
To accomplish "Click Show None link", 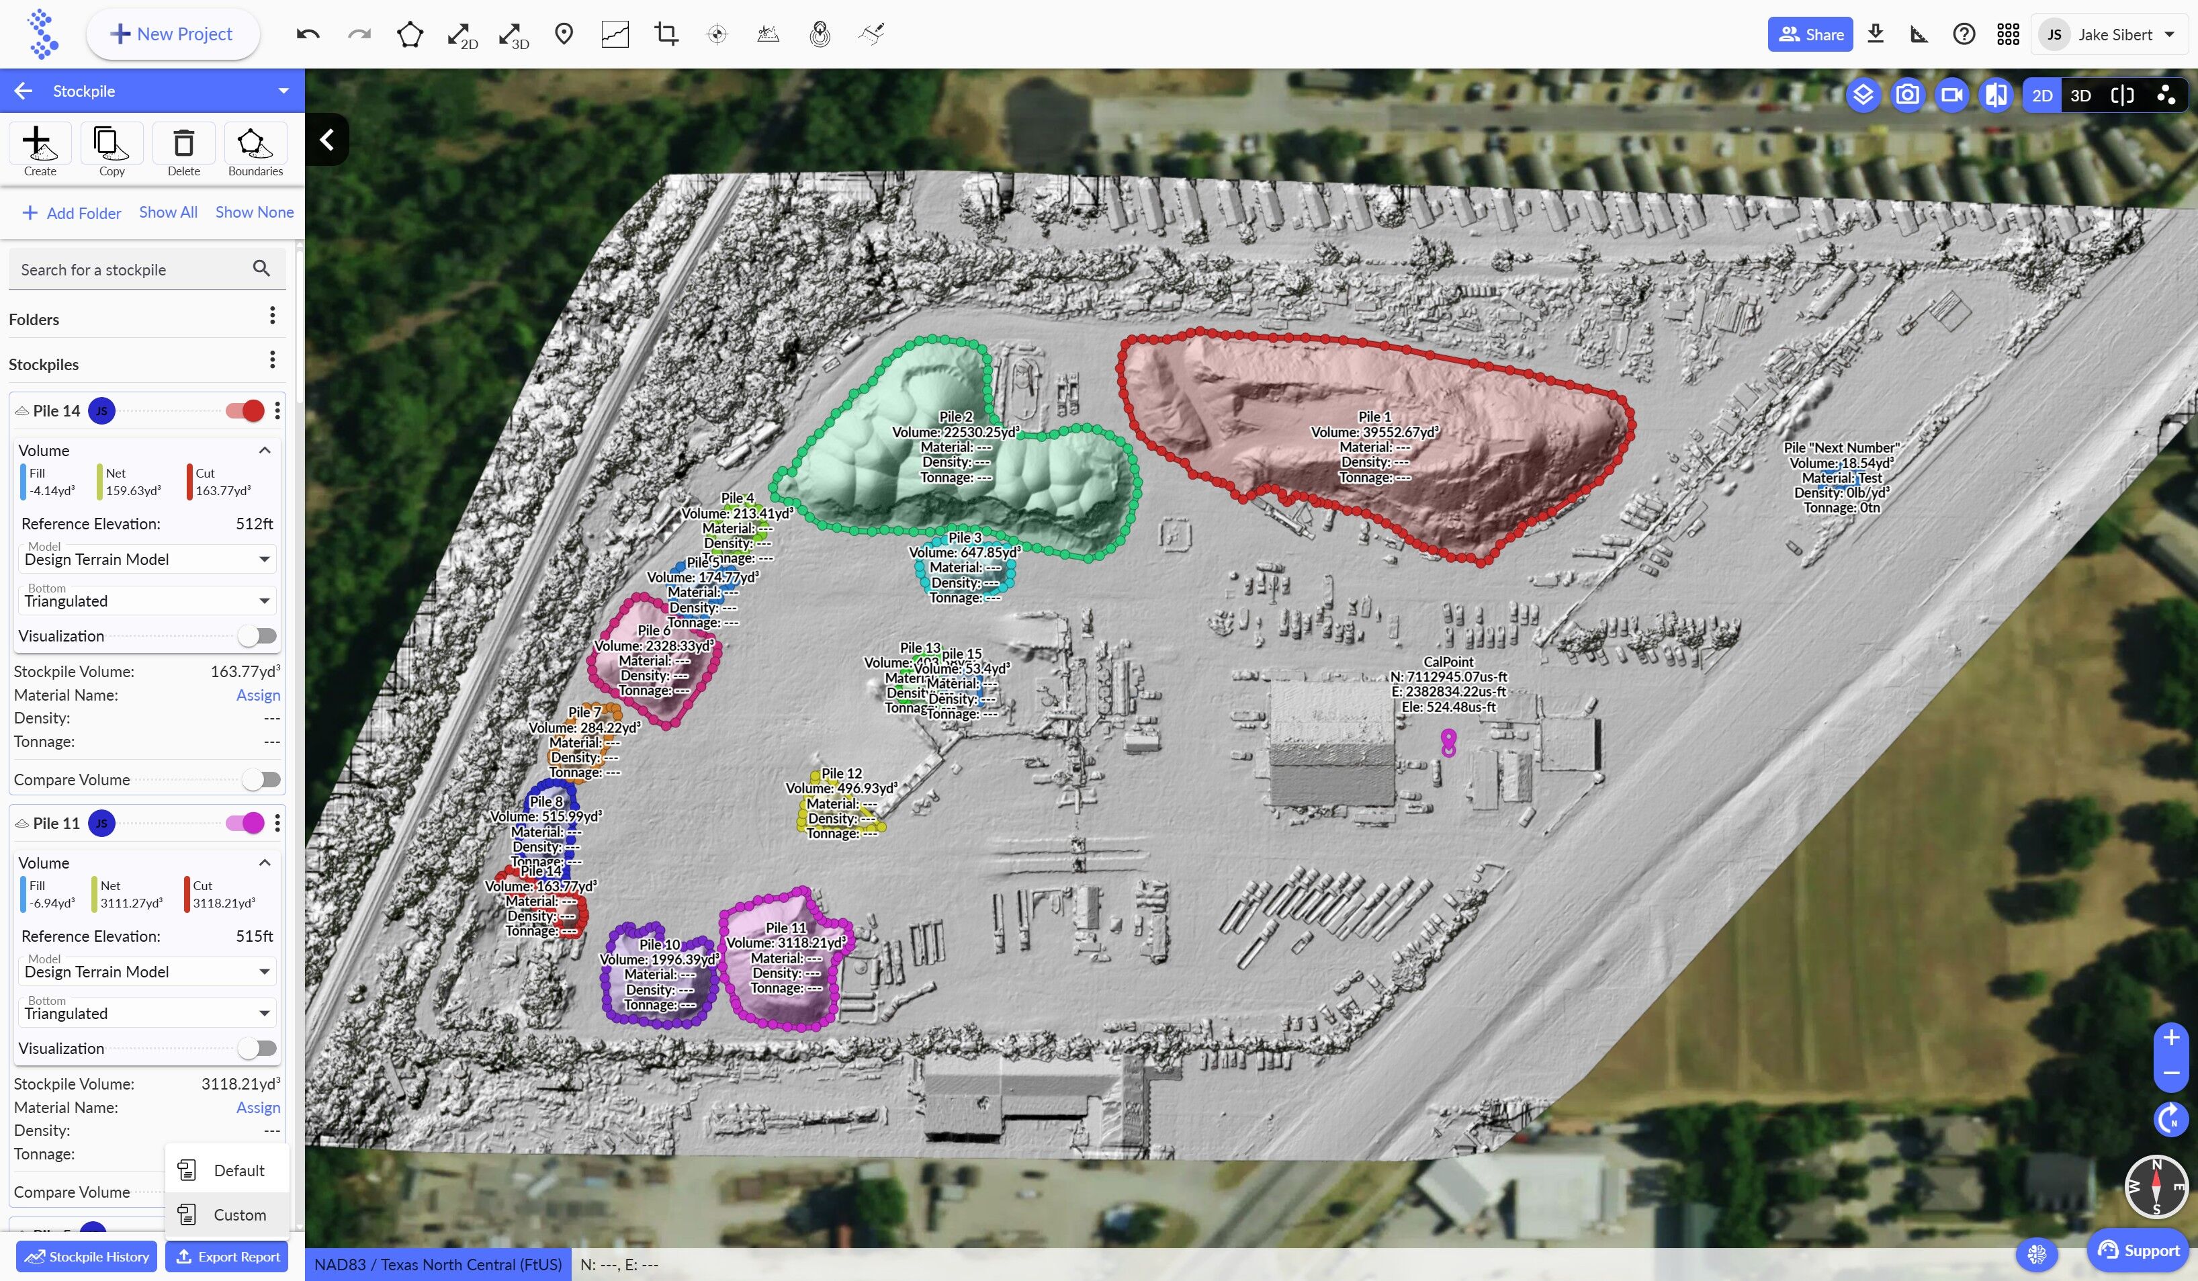I will coord(255,212).
